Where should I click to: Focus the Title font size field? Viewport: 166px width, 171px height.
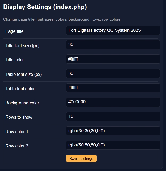(113, 45)
